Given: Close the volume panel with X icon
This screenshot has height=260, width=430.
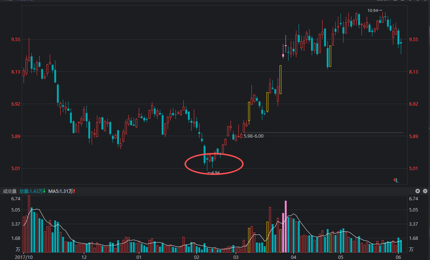Looking at the screenshot, I should click(418, 191).
